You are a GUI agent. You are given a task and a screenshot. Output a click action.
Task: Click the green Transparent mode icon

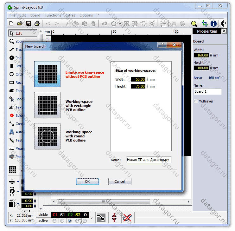click(205, 23)
